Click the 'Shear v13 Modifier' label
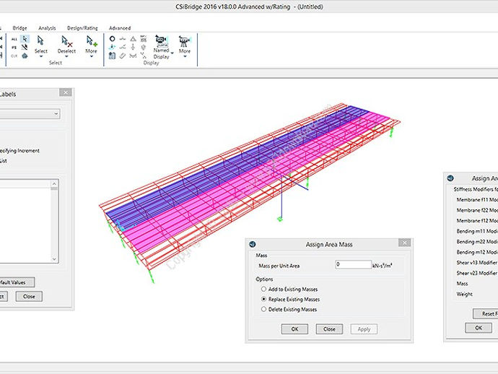Viewport: 498px width, 374px height. pyautogui.click(x=477, y=263)
